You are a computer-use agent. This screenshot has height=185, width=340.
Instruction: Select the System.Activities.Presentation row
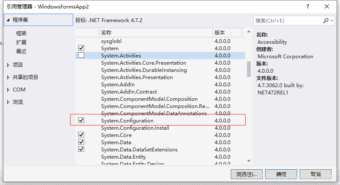160,77
